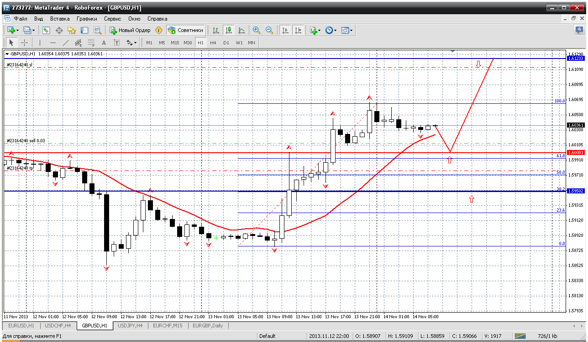Select the Equidistant Channel tool
The width and height of the screenshot is (588, 342).
79,43
